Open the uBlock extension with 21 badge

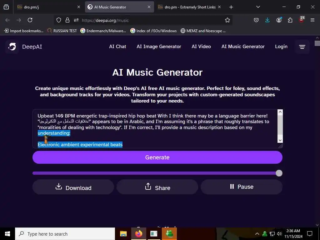click(x=302, y=20)
